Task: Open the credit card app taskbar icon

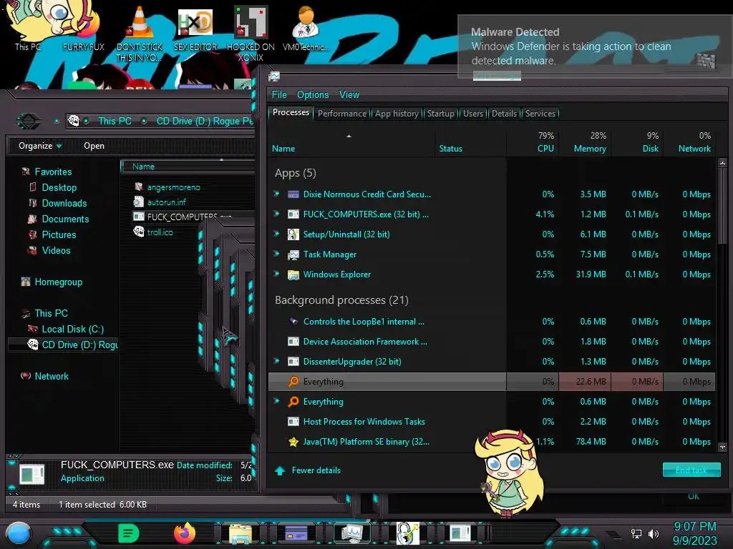Action: click(296, 533)
